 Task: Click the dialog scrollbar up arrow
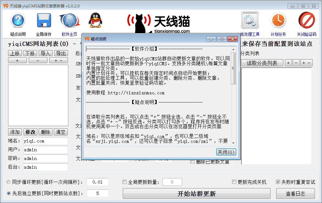pyautogui.click(x=233, y=49)
